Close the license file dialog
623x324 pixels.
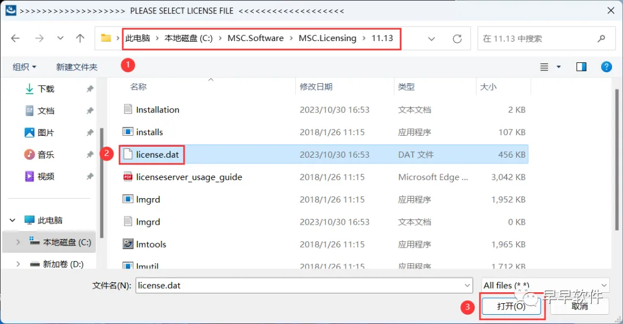pyautogui.click(x=611, y=10)
